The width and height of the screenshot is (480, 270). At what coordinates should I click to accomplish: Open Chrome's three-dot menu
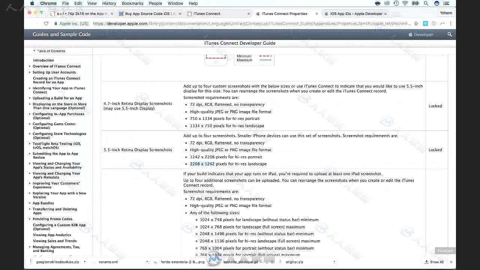[450, 23]
